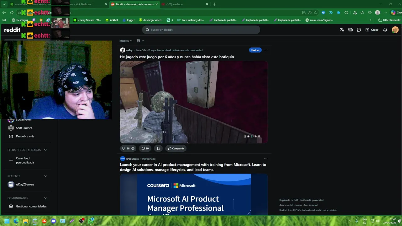
Task: Click Descubre más in the sidebar
Action: coord(25,137)
